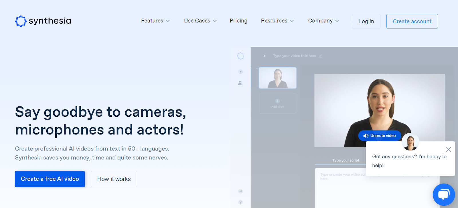
Task: Click the chat agent avatar photo
Action: point(410,142)
